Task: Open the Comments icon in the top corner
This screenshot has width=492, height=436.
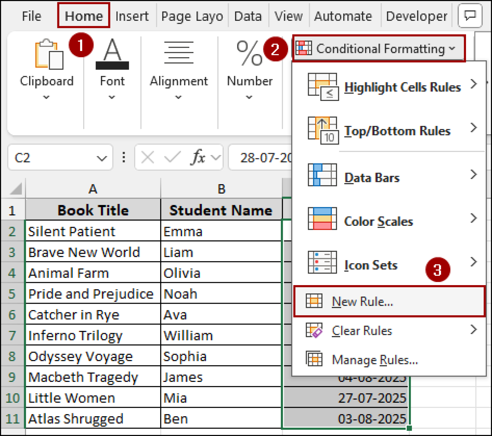Action: tap(470, 16)
